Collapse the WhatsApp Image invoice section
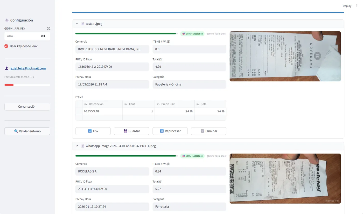Screen dimensions: 363x214 point(77,146)
